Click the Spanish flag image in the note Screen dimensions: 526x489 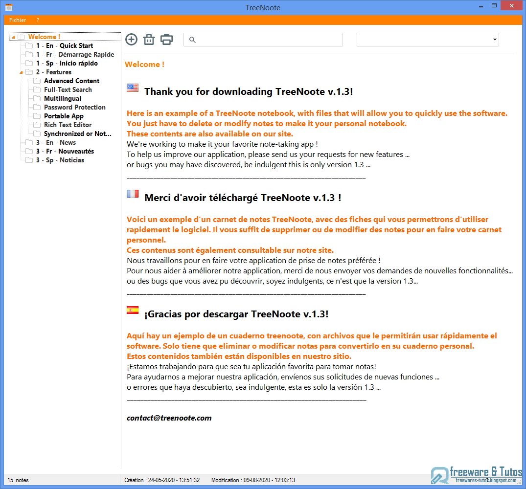[133, 310]
